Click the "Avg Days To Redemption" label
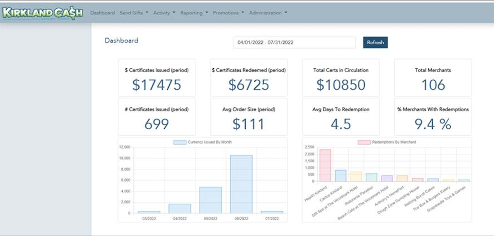Image resolution: width=494 pixels, height=236 pixels. click(341, 109)
